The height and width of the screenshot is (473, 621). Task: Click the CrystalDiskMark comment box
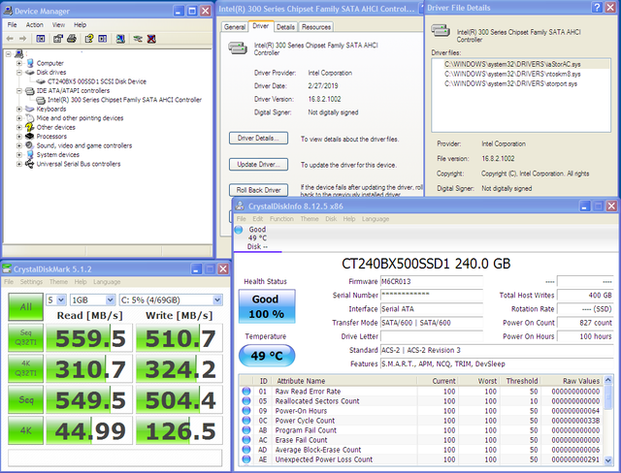point(114,457)
